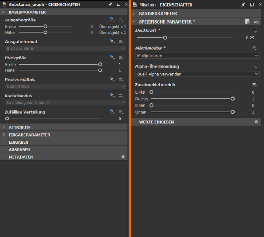Open options menu icon for Mischmodus

(x=254, y=48)
